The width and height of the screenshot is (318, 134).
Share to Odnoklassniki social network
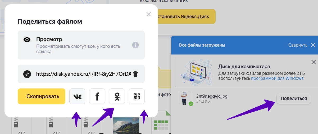click(x=117, y=96)
